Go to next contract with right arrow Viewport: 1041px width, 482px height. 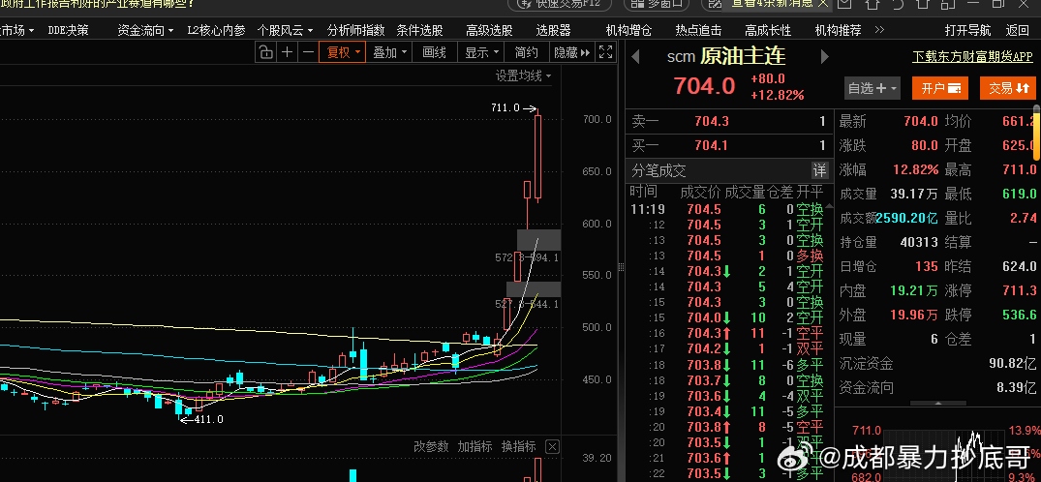click(x=824, y=57)
